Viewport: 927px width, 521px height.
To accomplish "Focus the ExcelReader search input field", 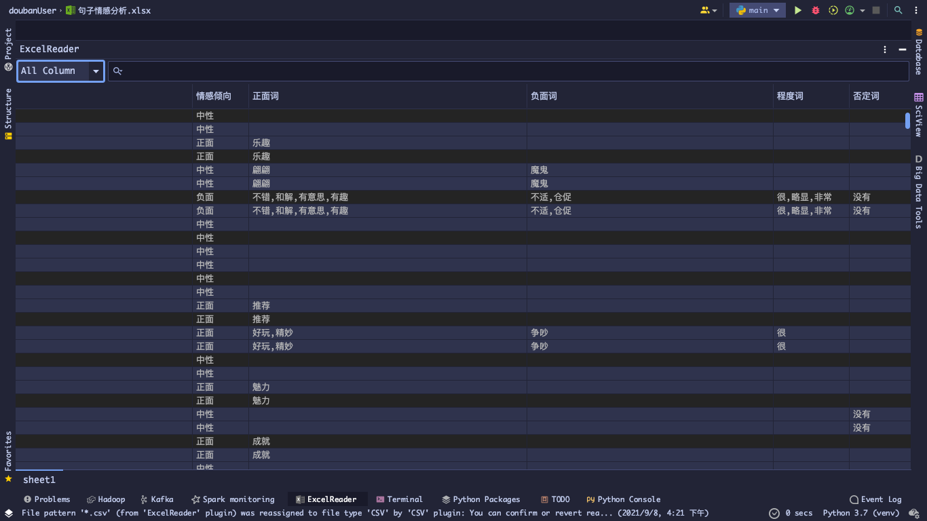I will [x=508, y=71].
